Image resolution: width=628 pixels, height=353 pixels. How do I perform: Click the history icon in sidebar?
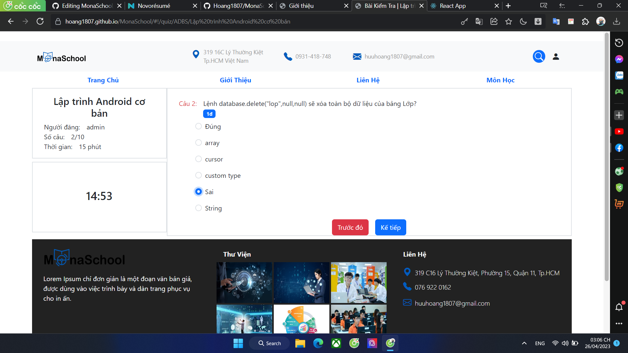(x=619, y=43)
